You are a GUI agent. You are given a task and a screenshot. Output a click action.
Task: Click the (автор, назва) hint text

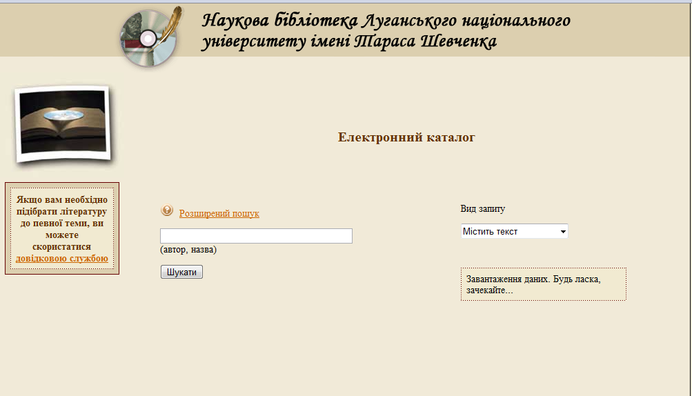(188, 250)
